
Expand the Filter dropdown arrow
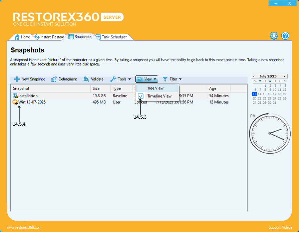pos(180,79)
